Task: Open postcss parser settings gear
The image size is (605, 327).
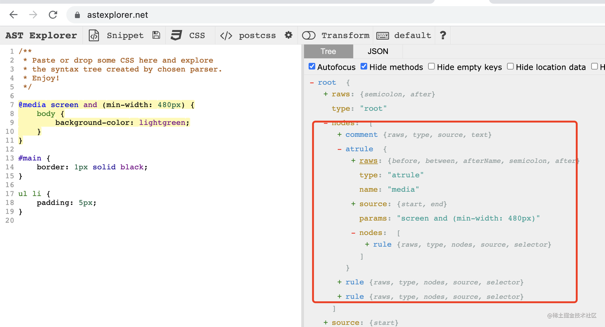Action: pos(288,35)
